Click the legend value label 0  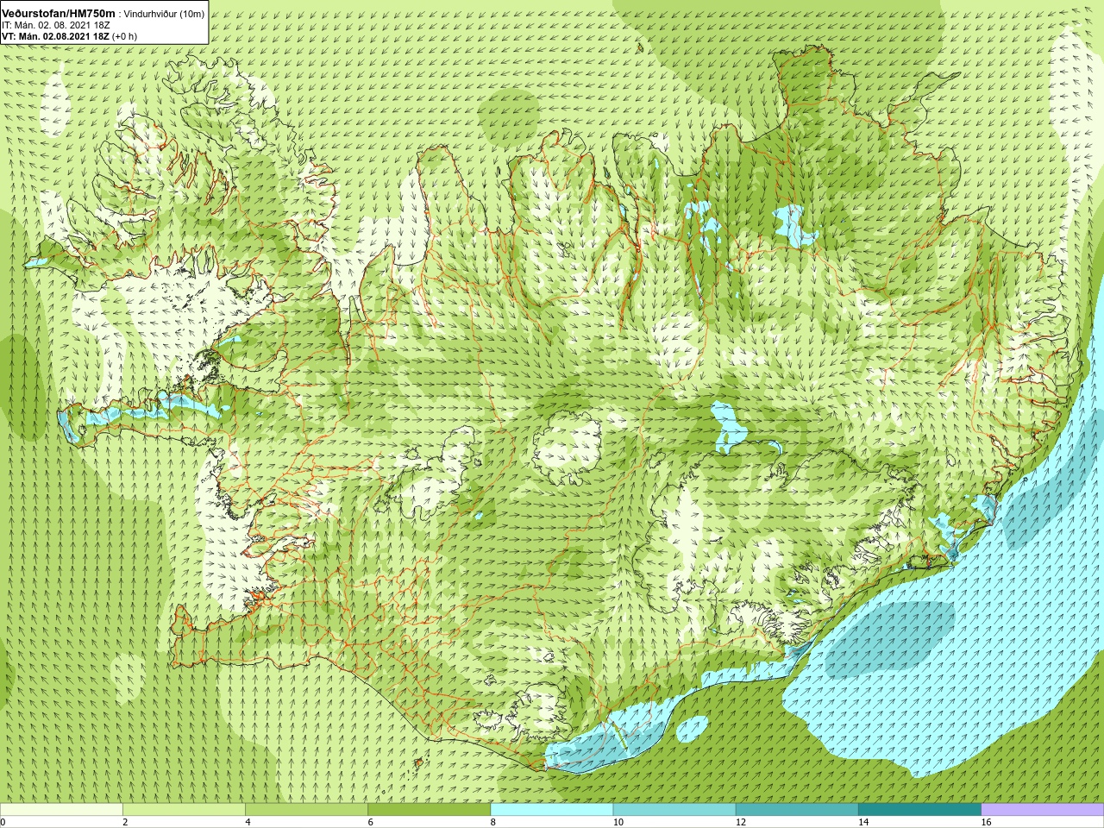[x=3, y=822]
